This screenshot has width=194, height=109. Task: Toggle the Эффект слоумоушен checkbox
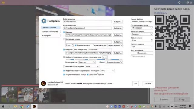click(64, 57)
